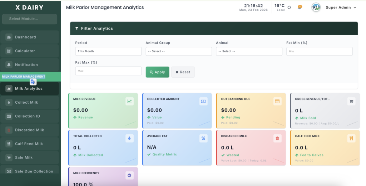The width and height of the screenshot is (366, 186).
Task: Click the Fat Min (%) input field
Action: tap(319, 51)
